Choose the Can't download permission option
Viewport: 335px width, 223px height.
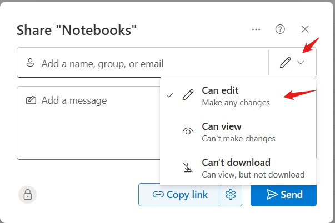pyautogui.click(x=238, y=168)
